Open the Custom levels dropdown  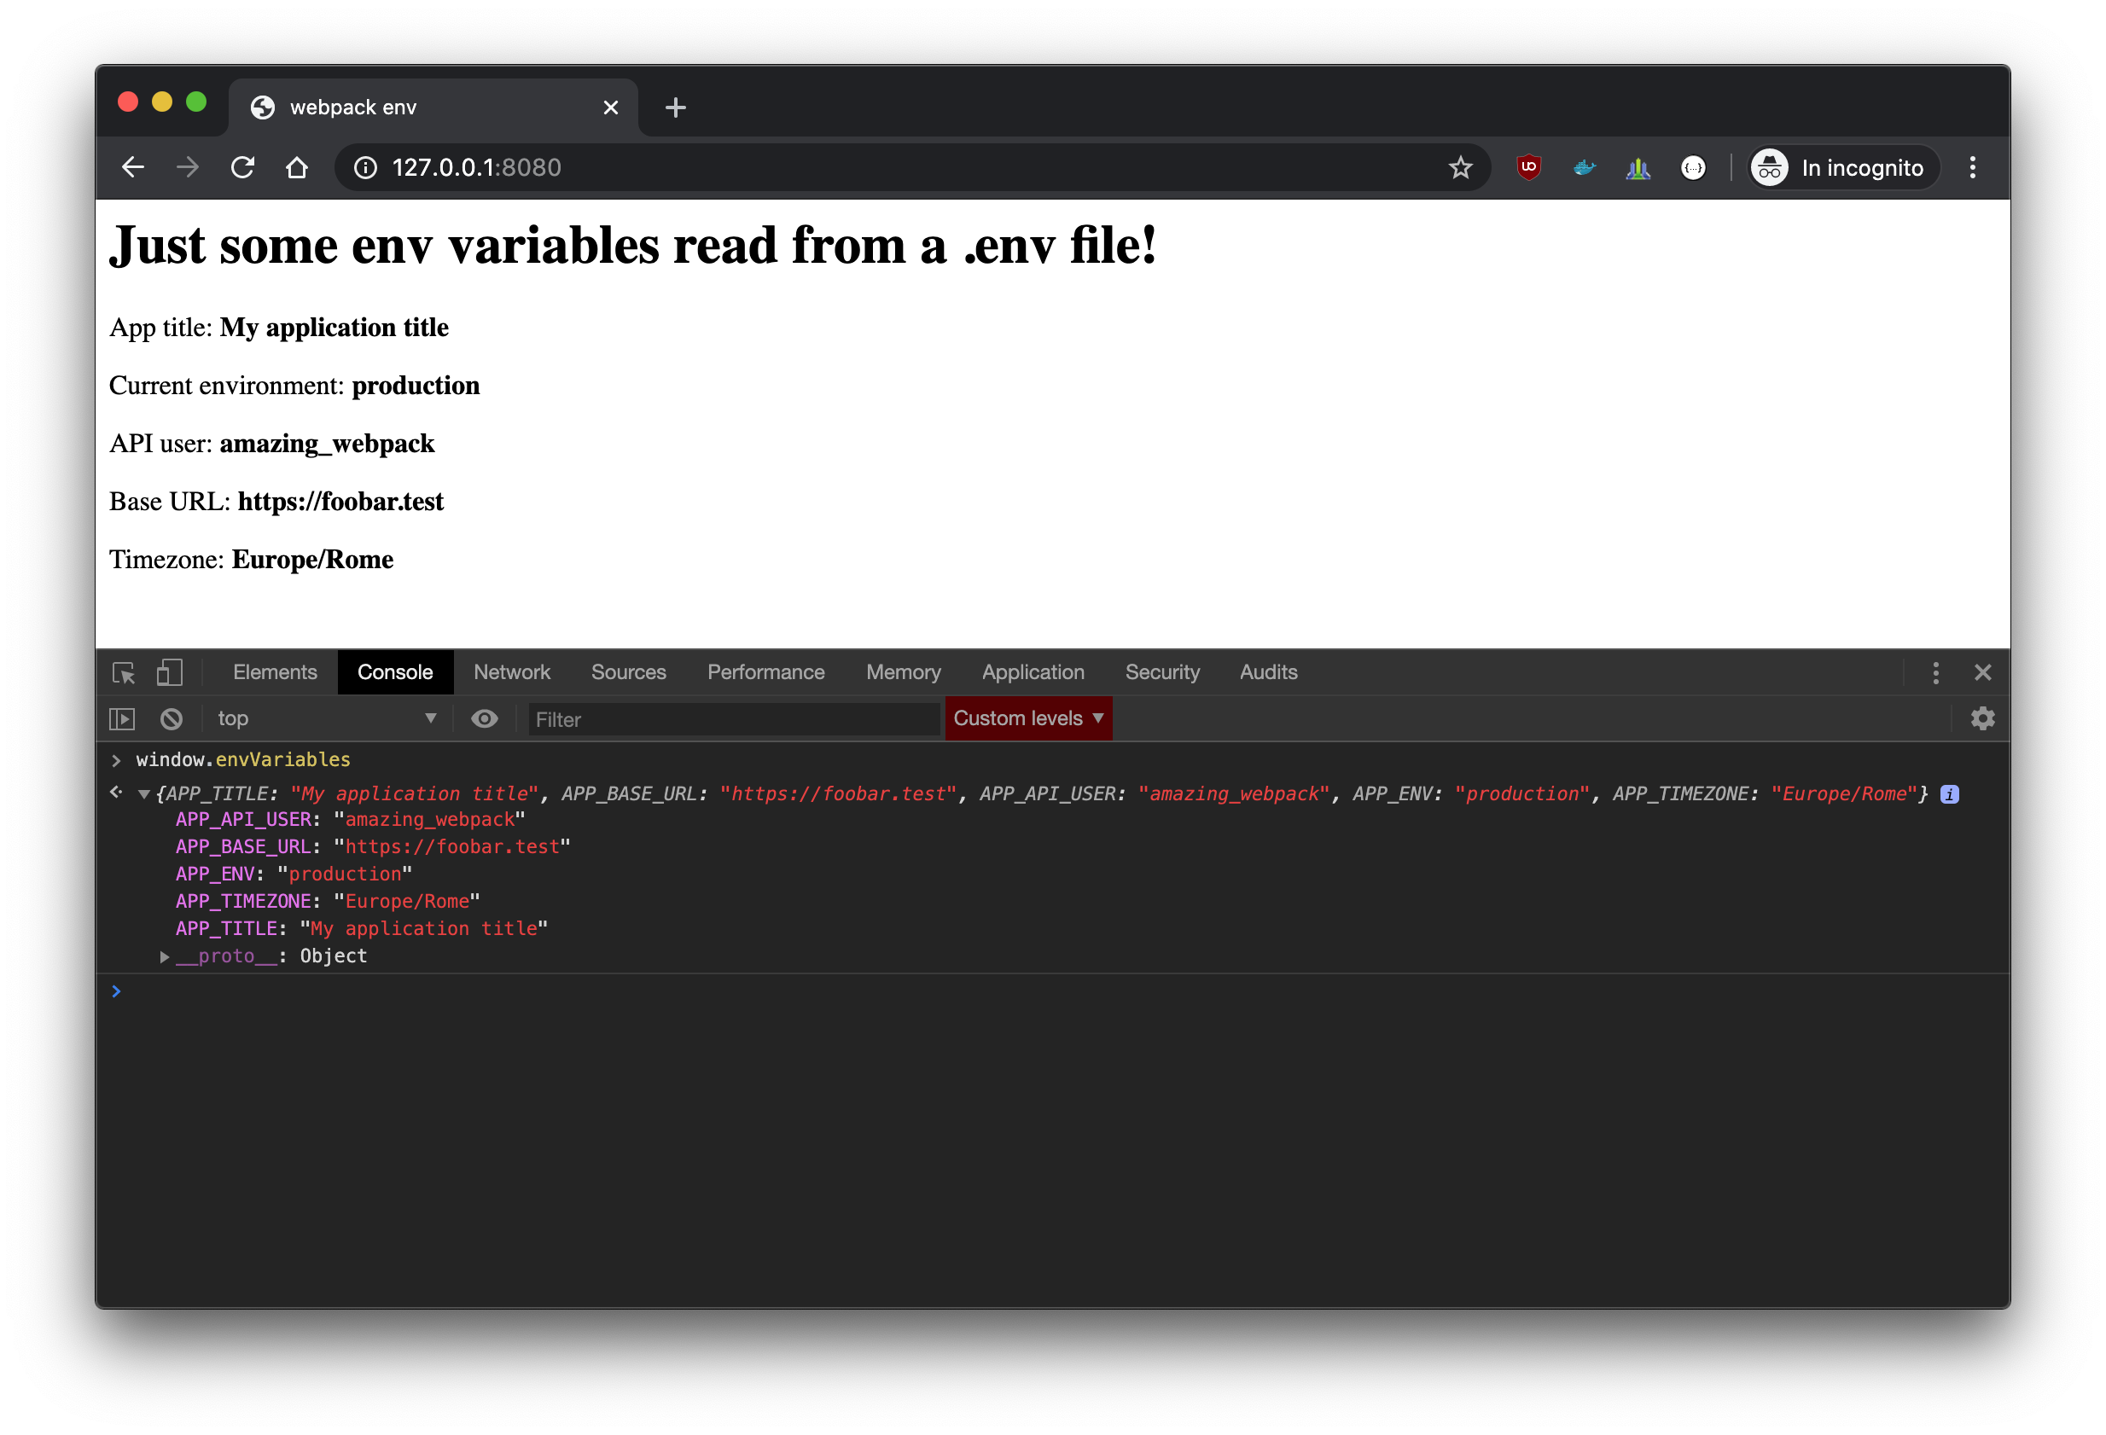[x=1027, y=718]
